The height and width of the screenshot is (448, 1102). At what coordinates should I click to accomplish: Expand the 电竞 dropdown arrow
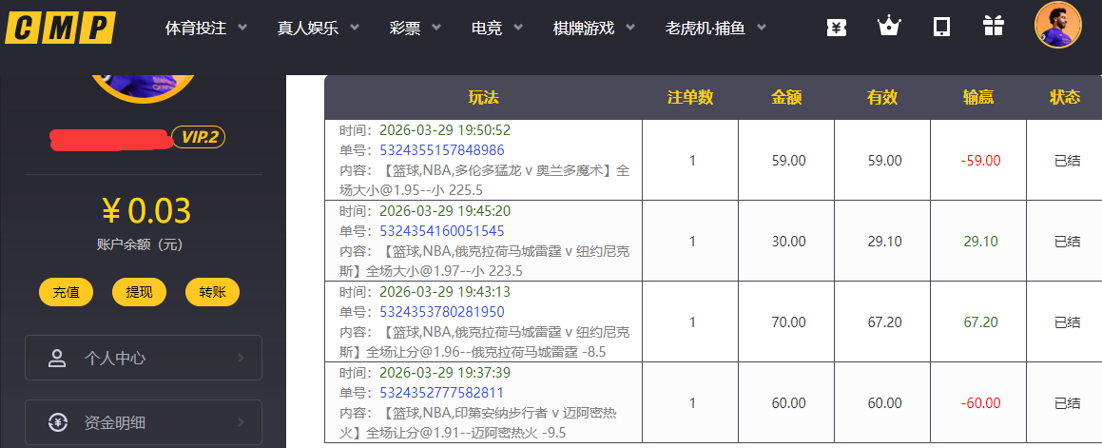518,29
